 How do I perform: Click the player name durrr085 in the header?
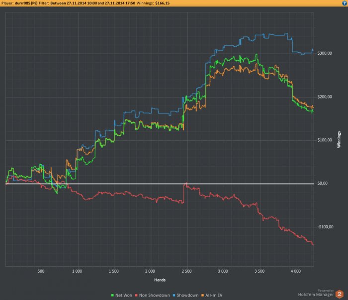[26, 3]
